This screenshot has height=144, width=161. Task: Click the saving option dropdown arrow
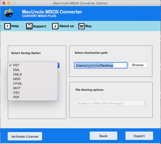point(58,65)
